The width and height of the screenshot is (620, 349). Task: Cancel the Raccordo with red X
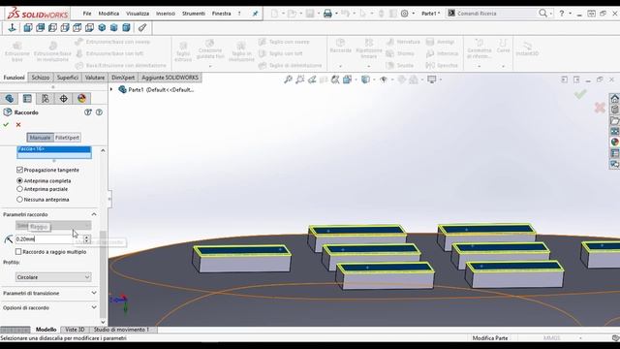coord(18,125)
